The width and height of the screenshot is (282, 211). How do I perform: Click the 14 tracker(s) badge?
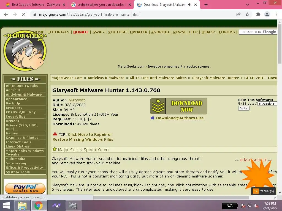coord(263,191)
